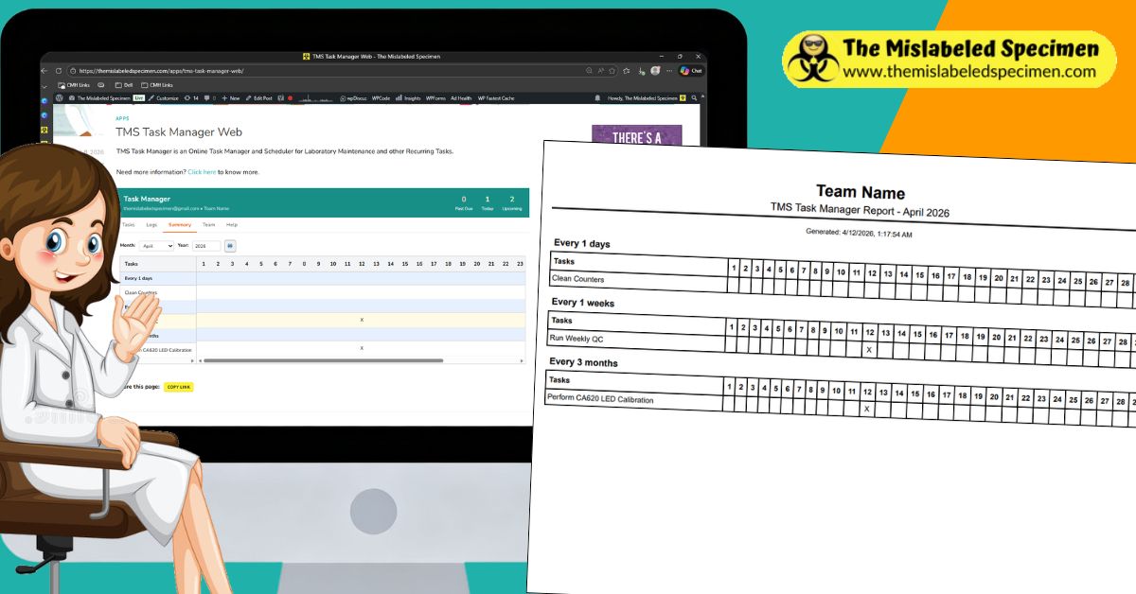
Task: Open the Month dropdown showing April
Action: click(156, 246)
